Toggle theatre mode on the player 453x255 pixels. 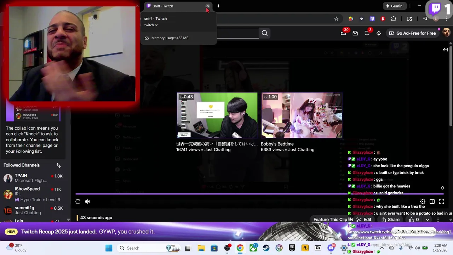432,202
